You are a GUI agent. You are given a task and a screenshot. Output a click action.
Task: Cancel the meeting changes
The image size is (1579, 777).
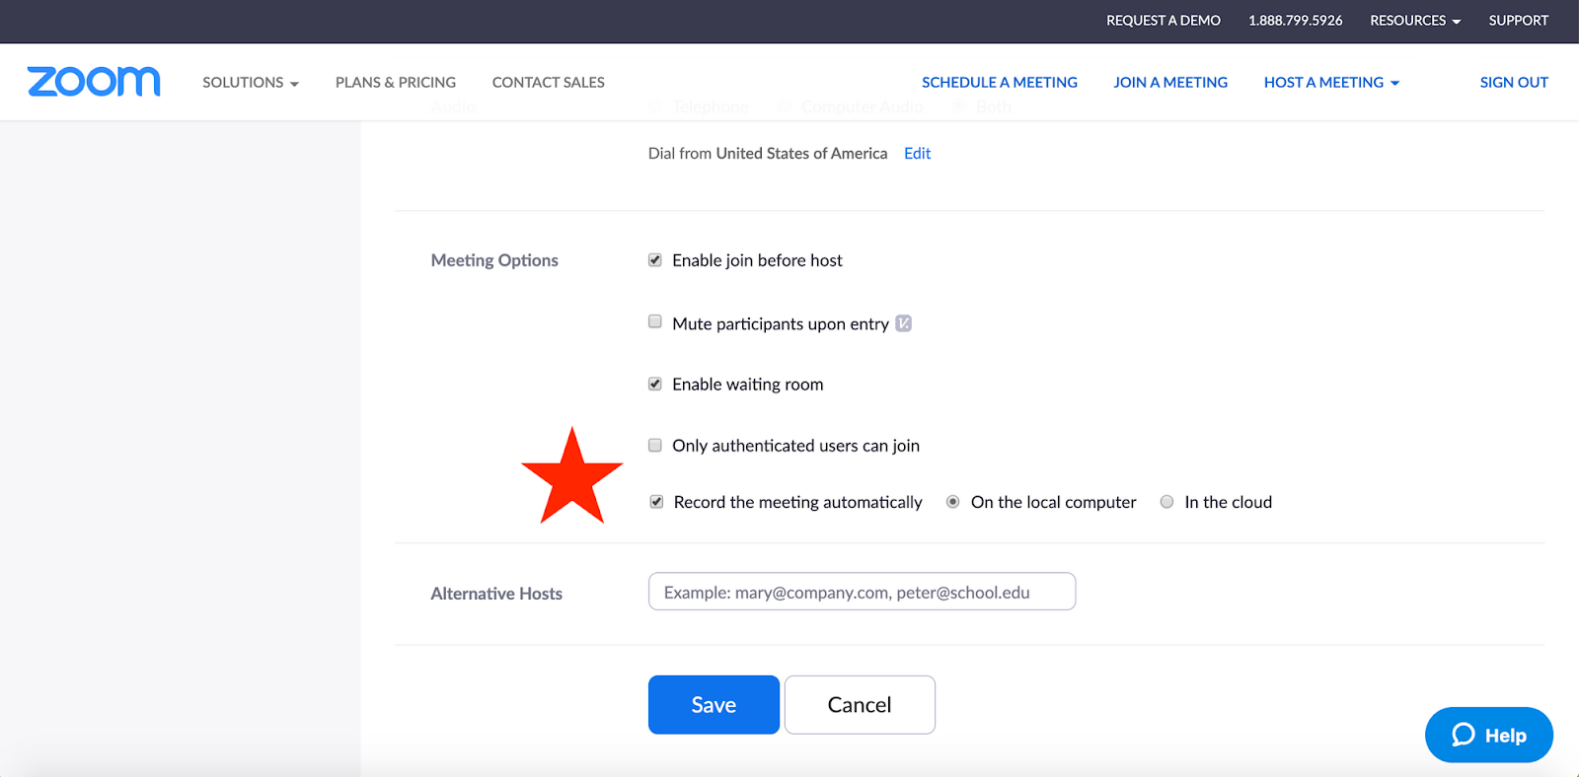pyautogui.click(x=860, y=705)
